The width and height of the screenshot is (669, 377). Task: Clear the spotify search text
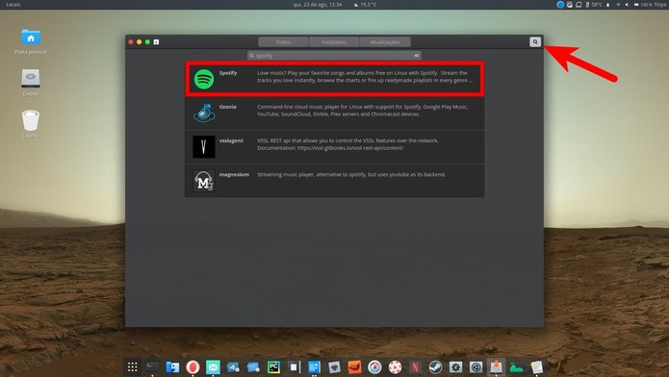point(417,56)
